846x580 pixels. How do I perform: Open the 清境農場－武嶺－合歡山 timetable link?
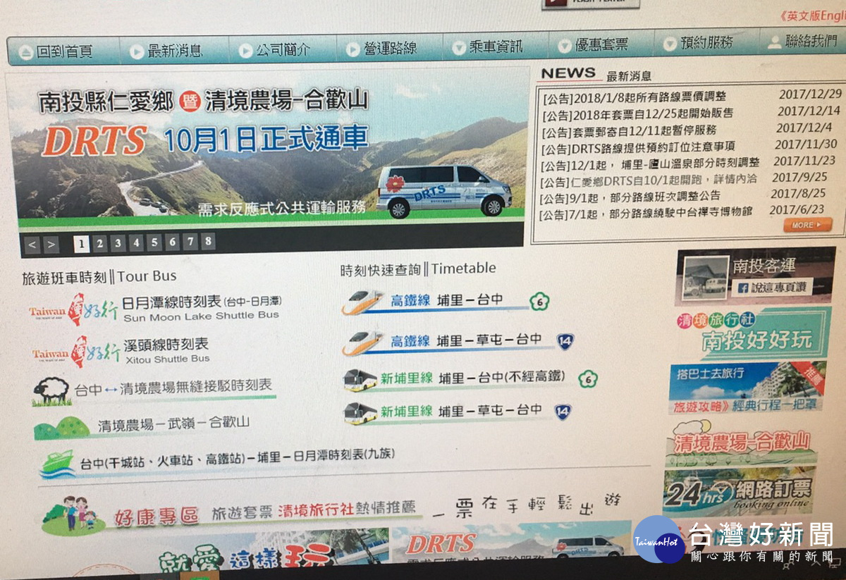pyautogui.click(x=173, y=424)
